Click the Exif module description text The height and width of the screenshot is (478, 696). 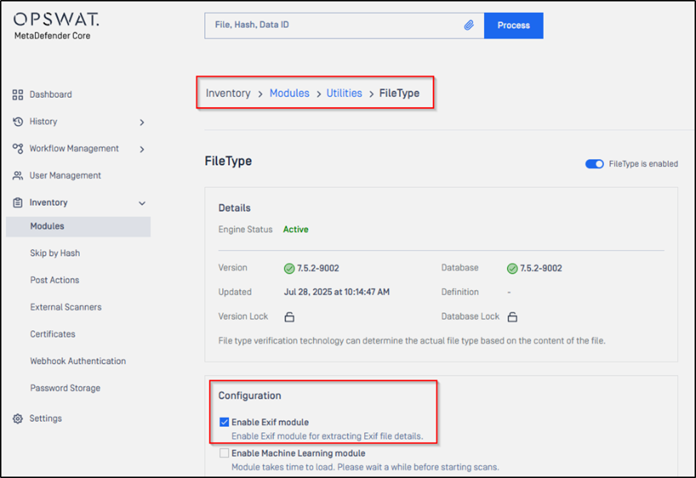(328, 437)
